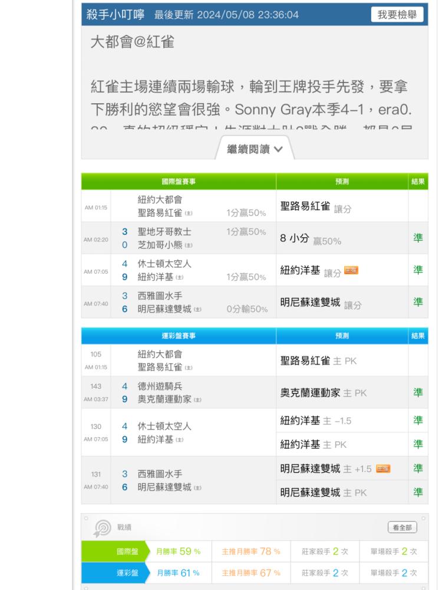Click the 0分輸50% odds text

coord(247,309)
